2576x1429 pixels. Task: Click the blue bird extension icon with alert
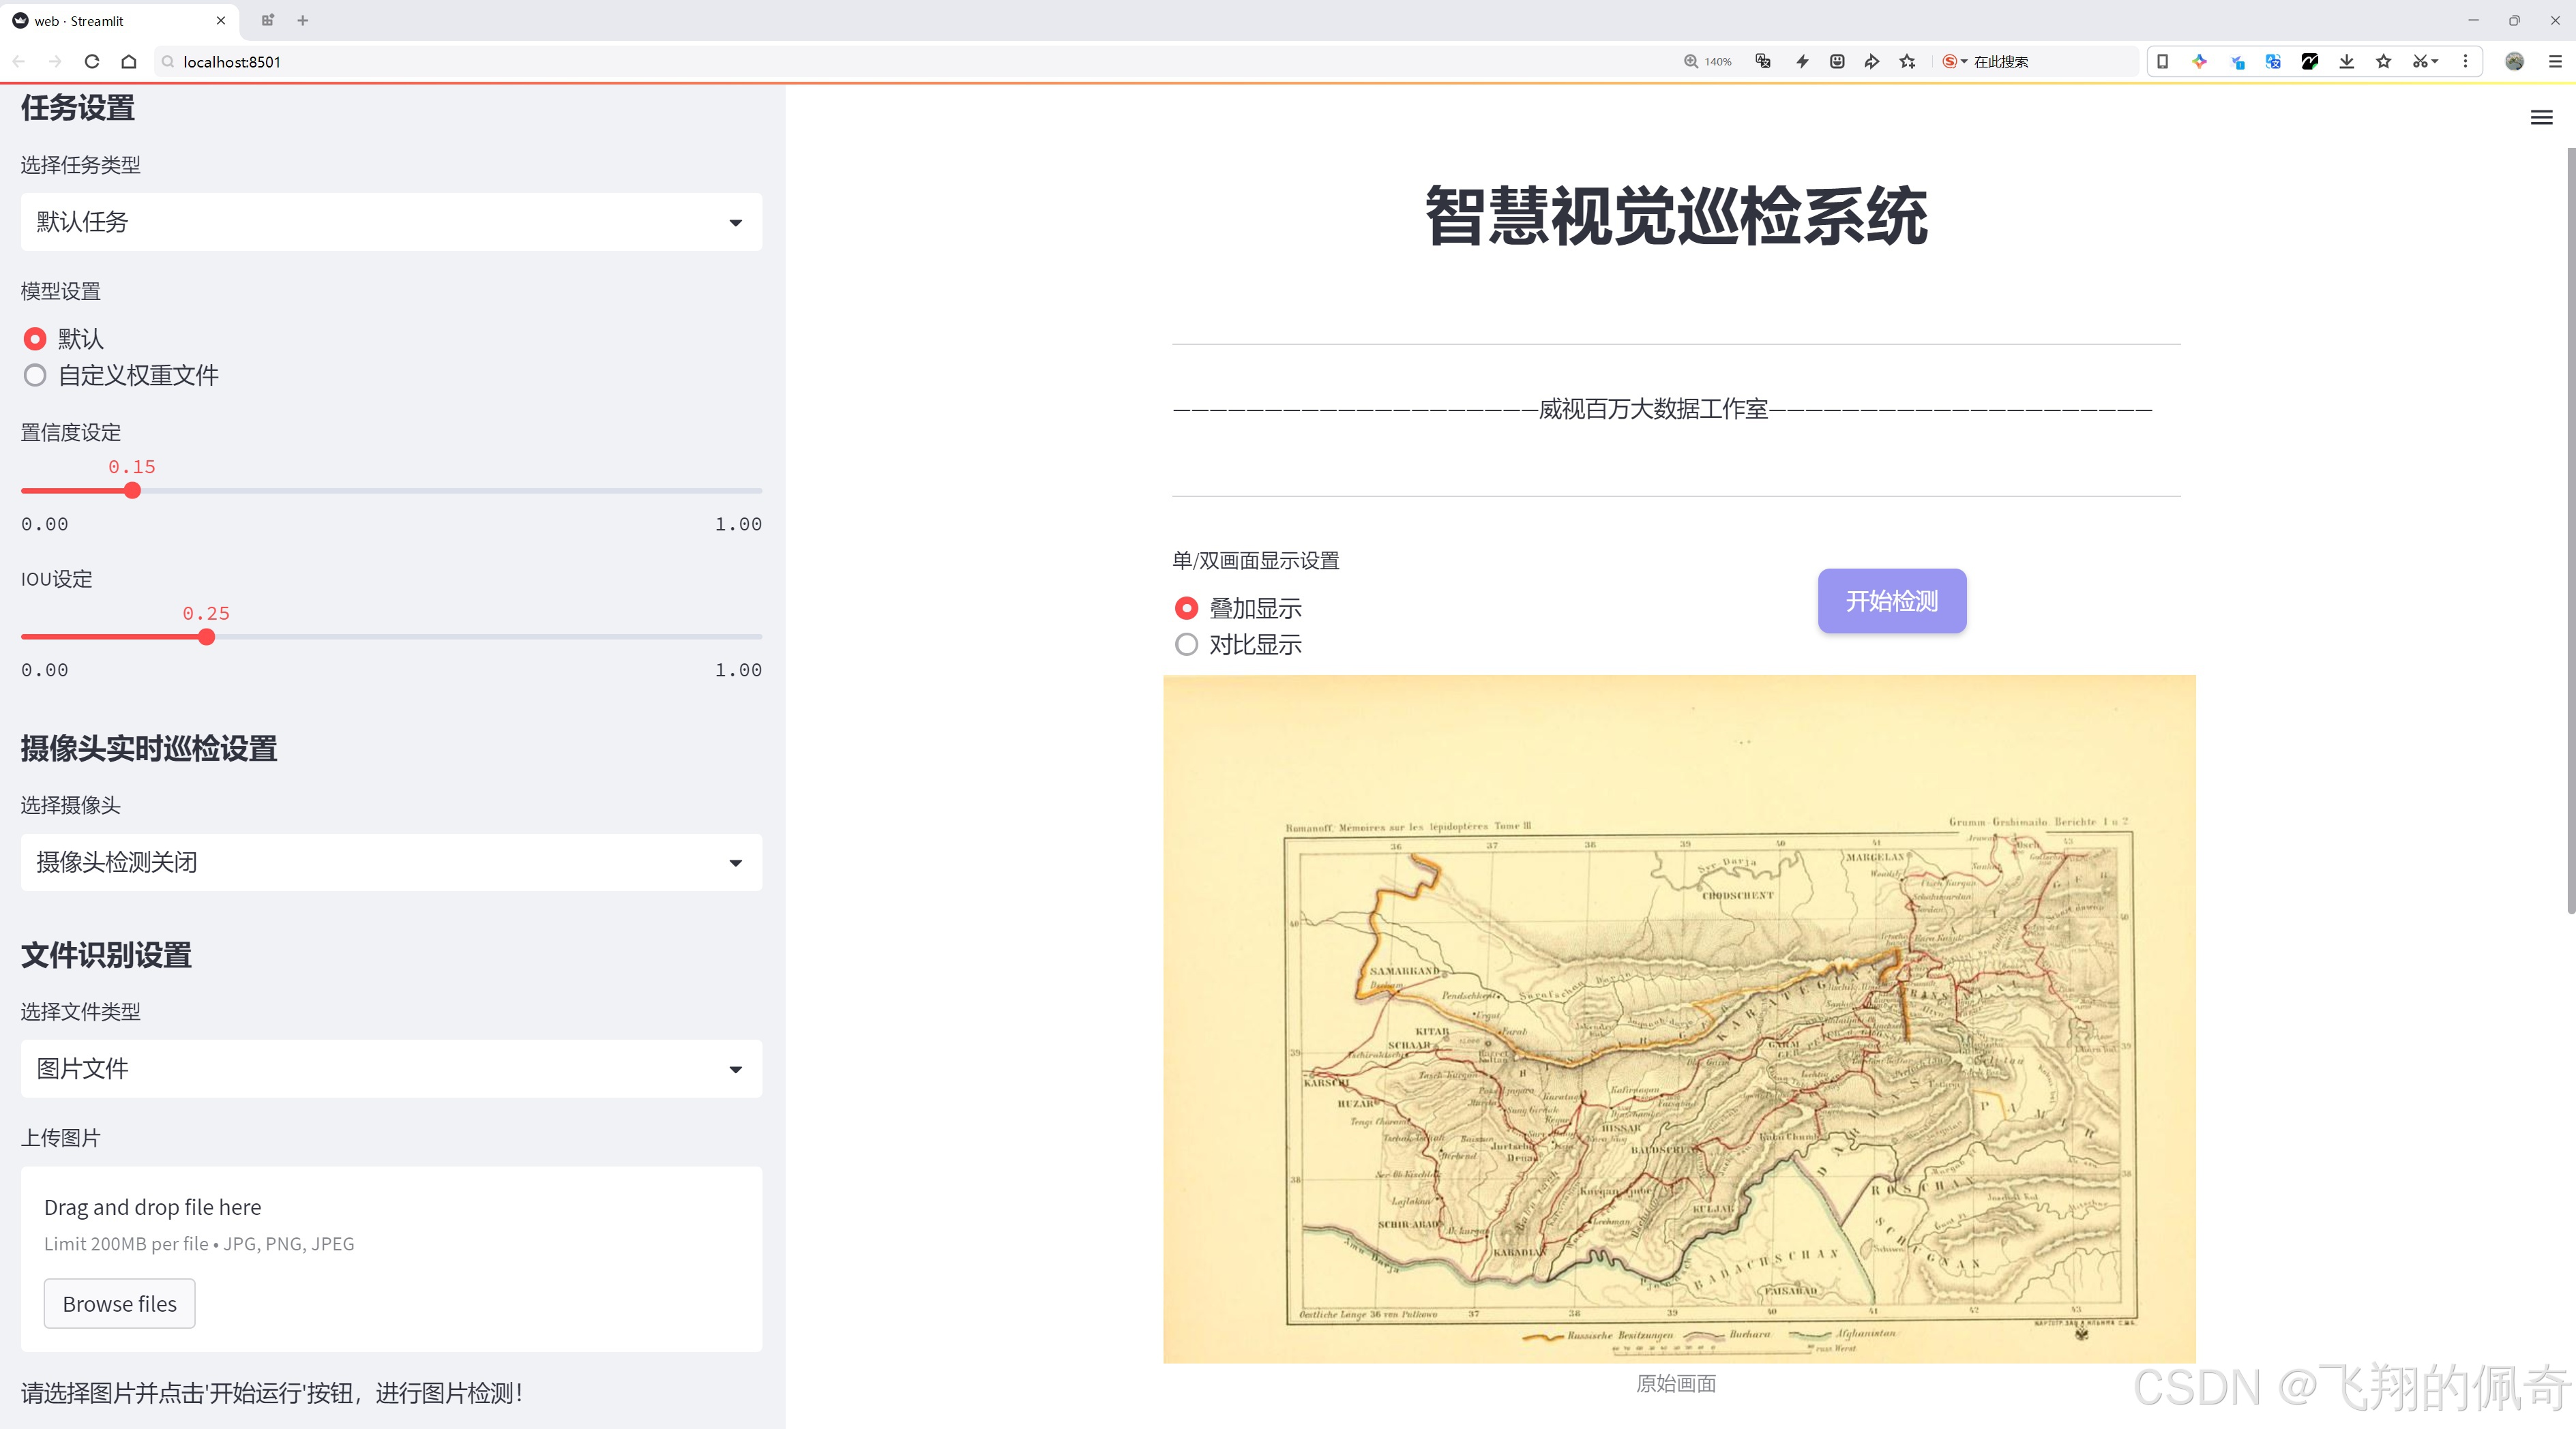2237,61
